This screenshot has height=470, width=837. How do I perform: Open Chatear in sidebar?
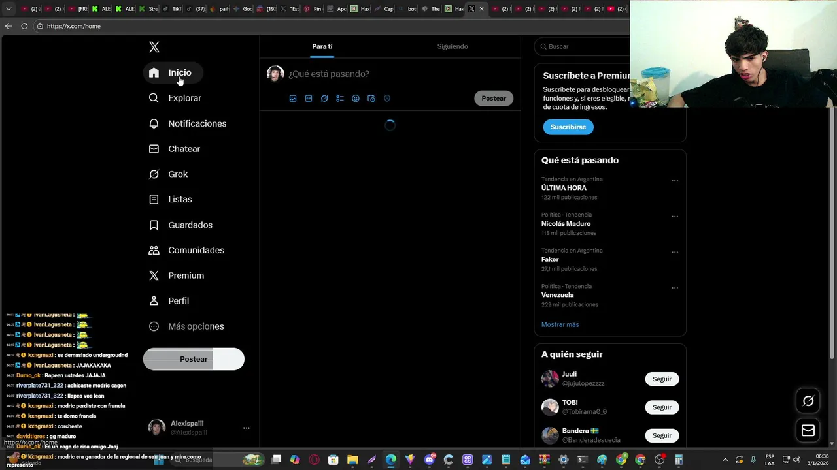[175, 149]
